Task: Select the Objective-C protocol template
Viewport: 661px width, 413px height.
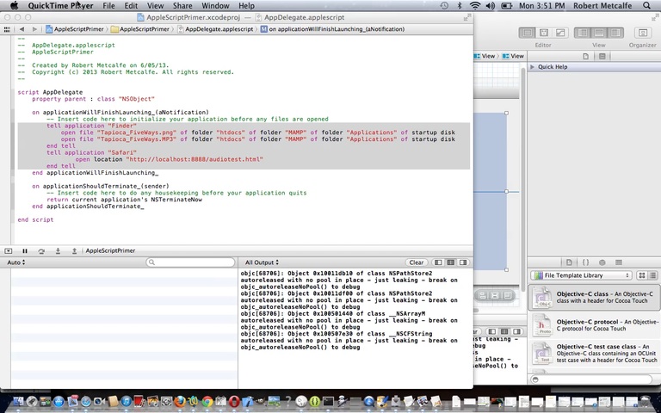Action: (x=595, y=325)
